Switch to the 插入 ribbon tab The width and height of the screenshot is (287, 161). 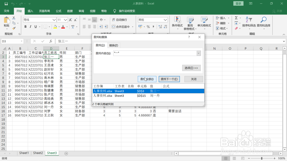tap(30, 11)
